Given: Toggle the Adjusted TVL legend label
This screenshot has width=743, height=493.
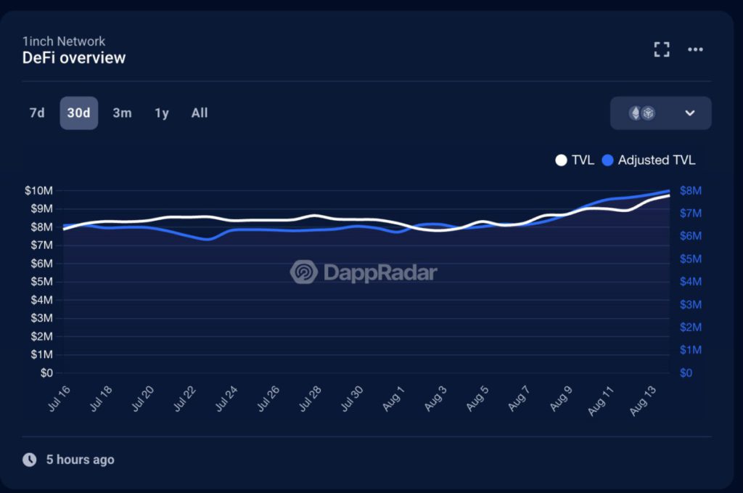Looking at the screenshot, I should [656, 160].
